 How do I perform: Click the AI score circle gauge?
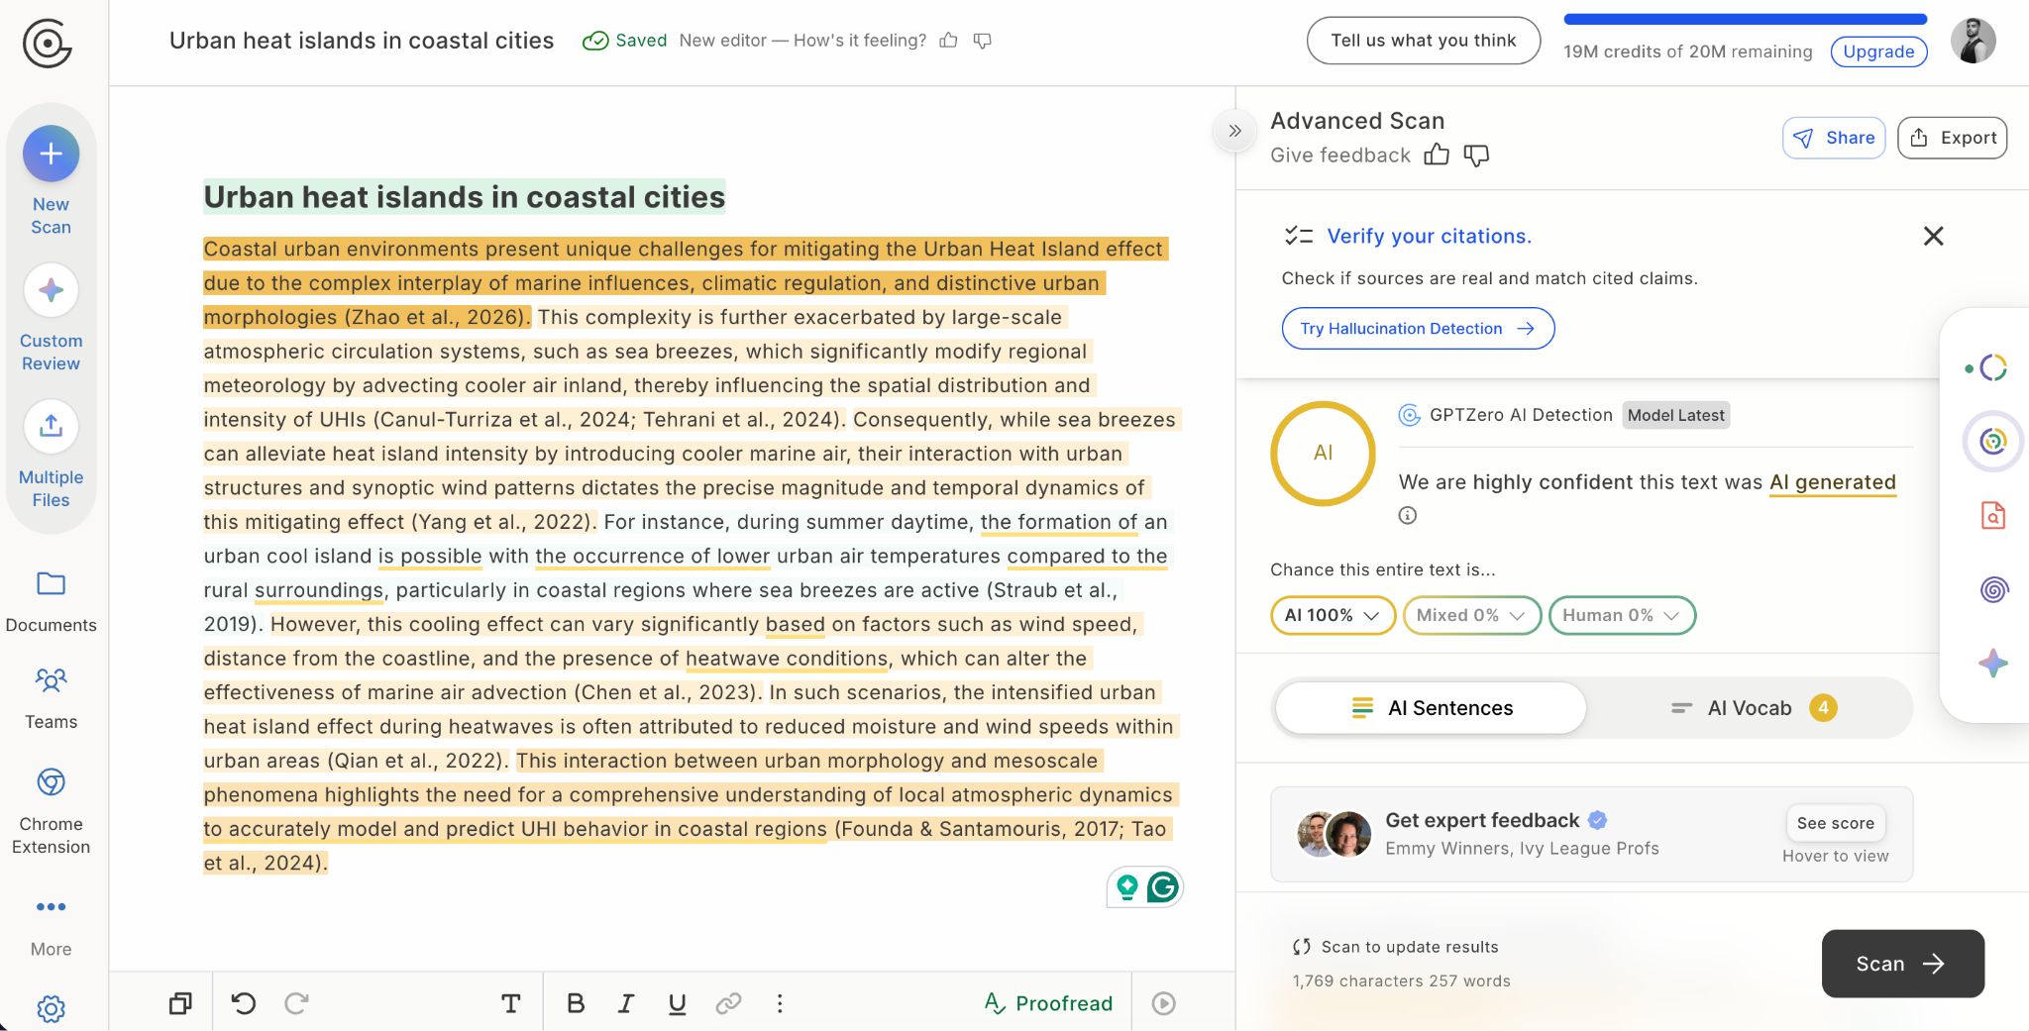click(1323, 454)
